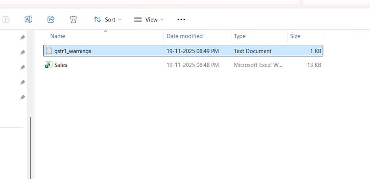The height and width of the screenshot is (179, 370).
Task: Click the navigation pane vertical scrollbar
Action: click(30, 148)
